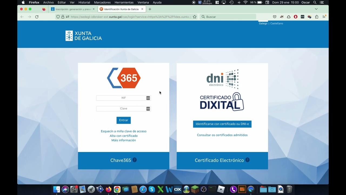Expand the list all tabs chevron
This screenshot has width=346, height=195.
click(x=316, y=9)
